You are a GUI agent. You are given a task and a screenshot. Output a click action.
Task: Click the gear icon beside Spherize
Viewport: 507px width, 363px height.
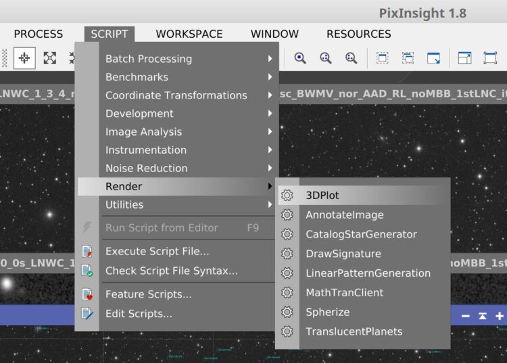[x=287, y=312]
